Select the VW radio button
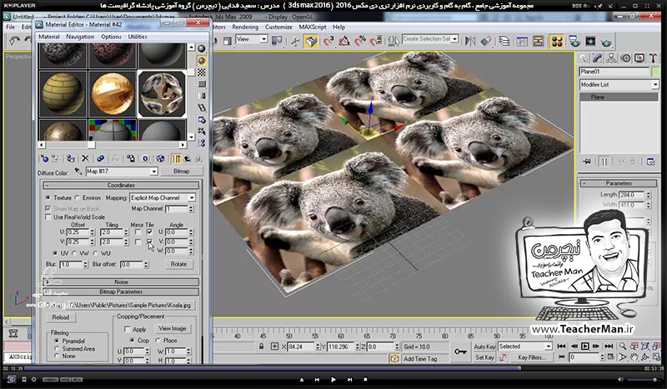 tap(74, 253)
